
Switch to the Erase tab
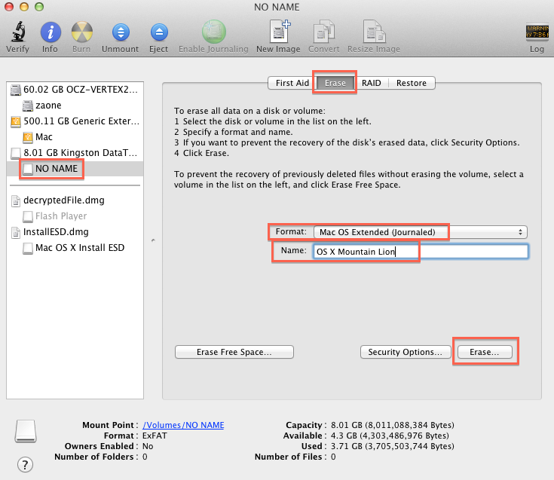click(335, 83)
